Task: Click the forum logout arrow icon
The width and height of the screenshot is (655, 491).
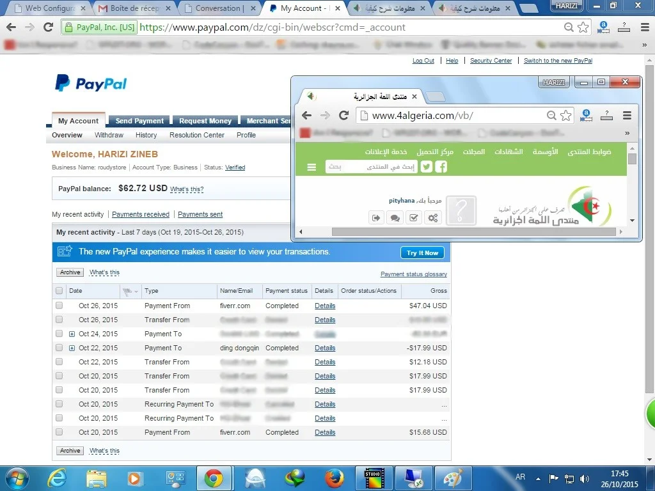Action: [375, 218]
